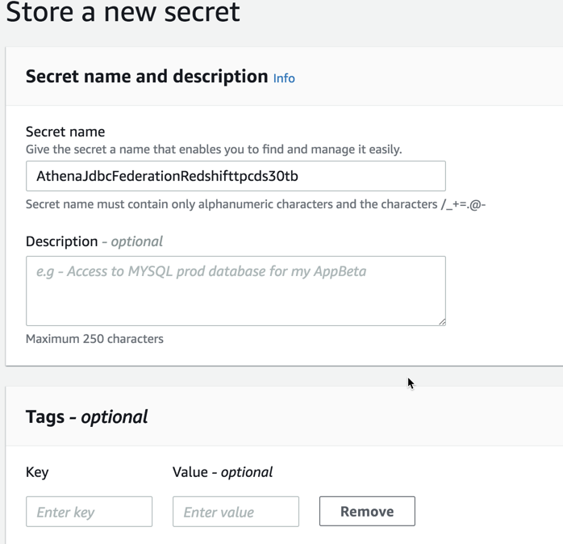Click the 'Tags - optional' section heading
563x544 pixels.
pyautogui.click(x=87, y=416)
